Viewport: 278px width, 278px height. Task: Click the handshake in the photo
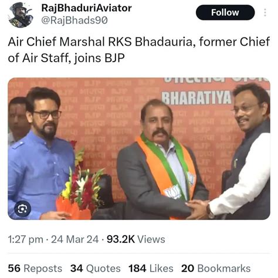pyautogui.click(x=198, y=209)
